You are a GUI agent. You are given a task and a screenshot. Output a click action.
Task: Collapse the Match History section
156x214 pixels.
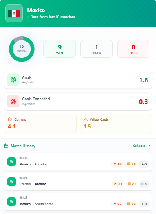pyautogui.click(x=142, y=146)
